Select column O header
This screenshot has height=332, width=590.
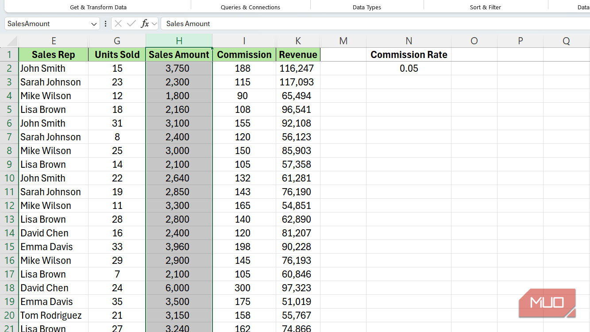pyautogui.click(x=474, y=41)
